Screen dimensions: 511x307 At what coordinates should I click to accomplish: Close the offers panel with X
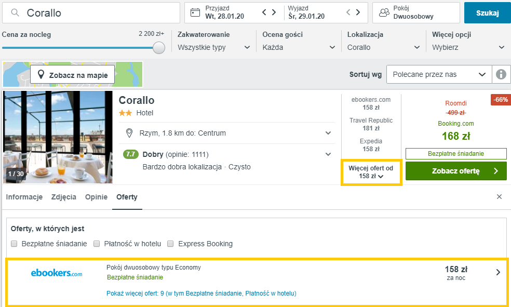pos(499,196)
